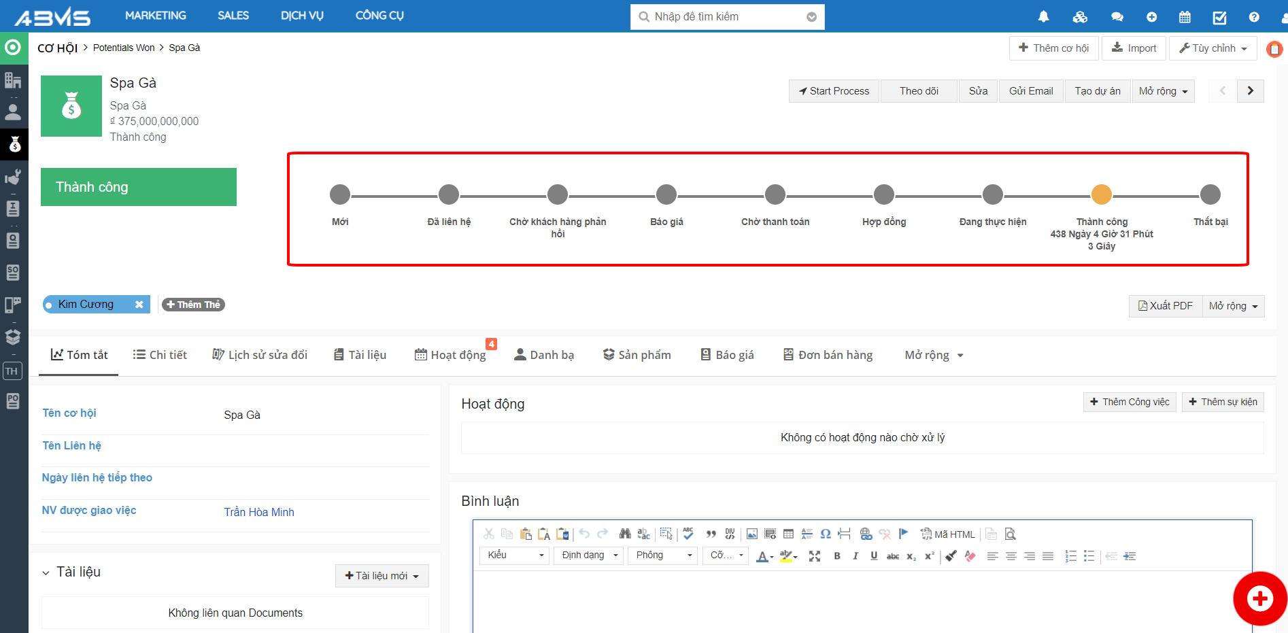Open the SALES menu

(233, 16)
